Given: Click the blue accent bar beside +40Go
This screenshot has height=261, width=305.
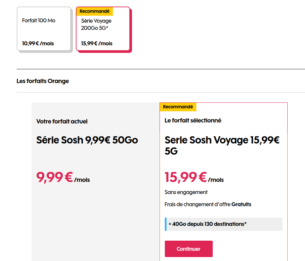Looking at the screenshot, I should [165, 224].
